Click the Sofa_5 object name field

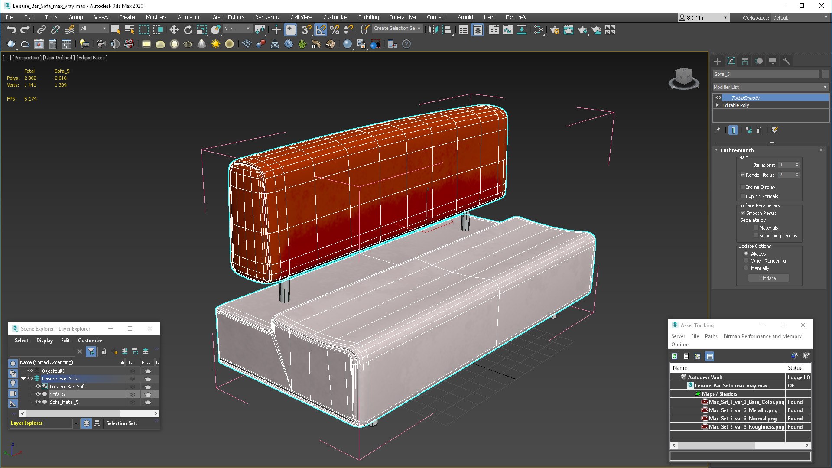766,74
